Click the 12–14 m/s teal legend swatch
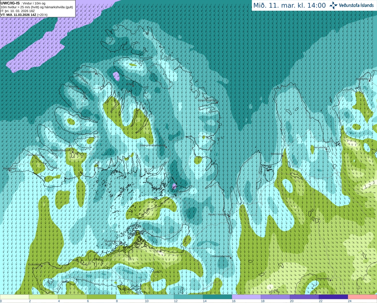 coord(188,297)
